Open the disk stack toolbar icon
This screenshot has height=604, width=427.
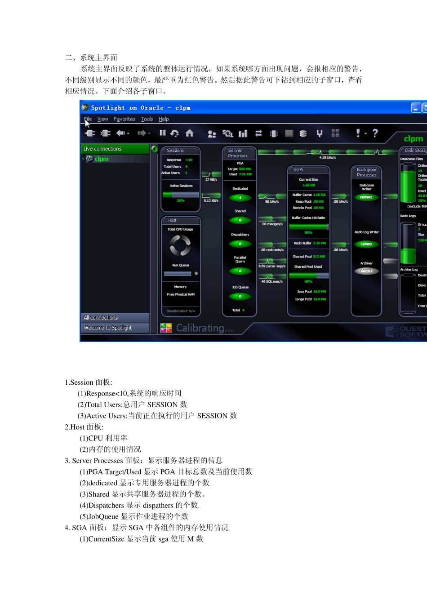coord(303,133)
